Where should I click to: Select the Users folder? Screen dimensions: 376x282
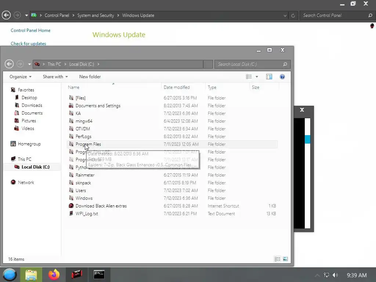click(x=80, y=191)
